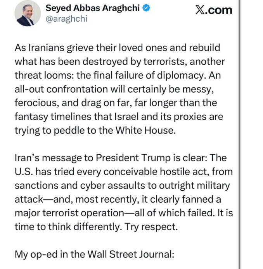263x269 pixels.
Task: Click the paragraph starting "Iran's message to President"
Action: [x=121, y=192]
